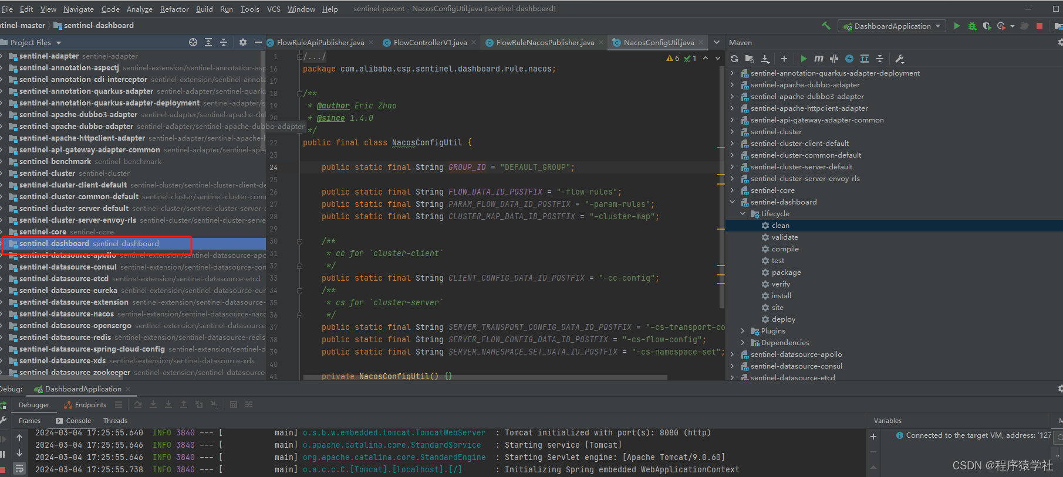Collapse sentinel-dashboard in Maven tree
This screenshot has width=1063, height=477.
(732, 202)
